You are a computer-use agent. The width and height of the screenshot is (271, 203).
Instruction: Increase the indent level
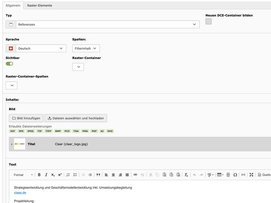pos(90,175)
